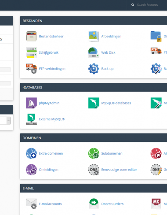The width and height of the screenshot is (167, 215).
Task: Open the FTP-verbindingen truck with gear icon
Action: pyautogui.click(x=31, y=69)
